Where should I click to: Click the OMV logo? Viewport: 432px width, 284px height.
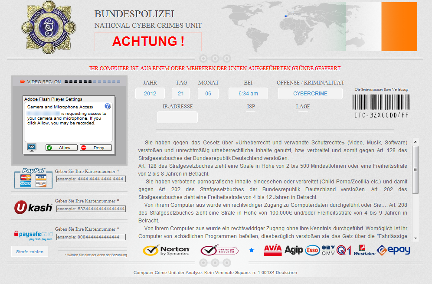point(328,250)
